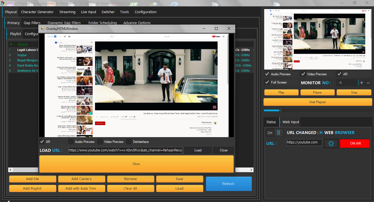The image size is (374, 202).
Task: Click the blue Refresh button
Action: click(x=229, y=184)
